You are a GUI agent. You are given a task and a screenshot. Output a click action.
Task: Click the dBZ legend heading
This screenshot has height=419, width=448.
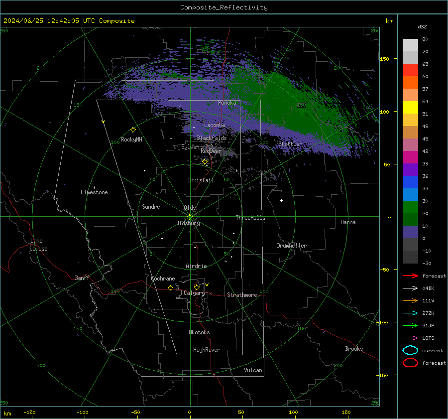click(422, 26)
